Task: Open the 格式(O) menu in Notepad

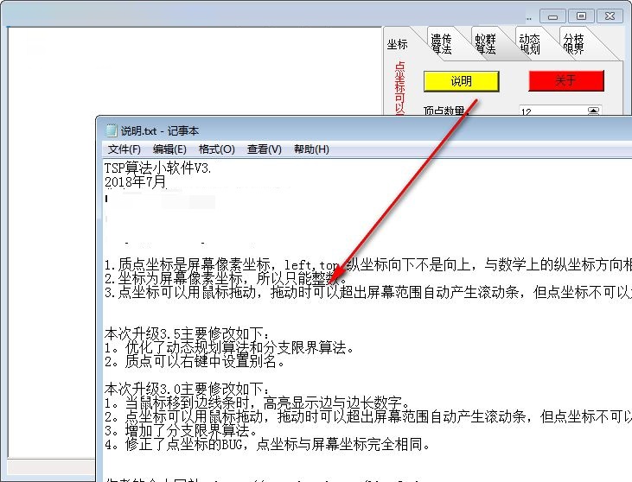Action: click(217, 149)
